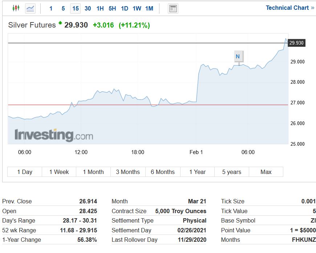This screenshot has height=253, width=316.
Task: Choose the 30 minute interval
Action: point(88,8)
